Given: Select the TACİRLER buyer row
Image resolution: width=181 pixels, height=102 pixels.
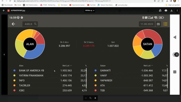Looking at the screenshot, I should pyautogui.click(x=50, y=86).
